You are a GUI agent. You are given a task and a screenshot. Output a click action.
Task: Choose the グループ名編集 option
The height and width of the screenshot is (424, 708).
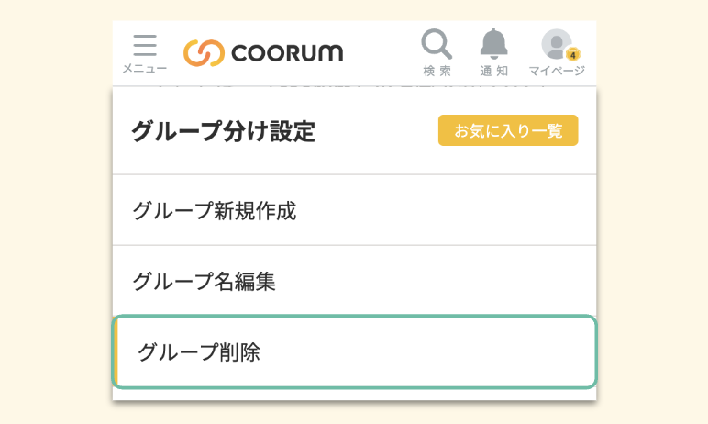point(205,281)
